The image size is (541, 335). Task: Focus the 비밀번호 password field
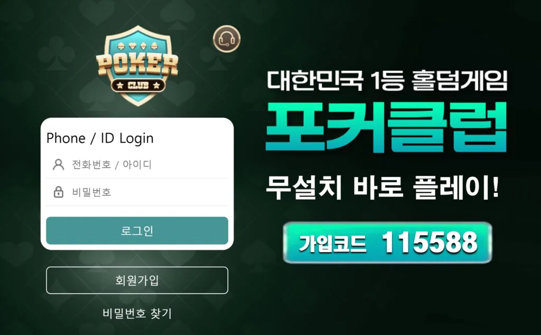137,192
